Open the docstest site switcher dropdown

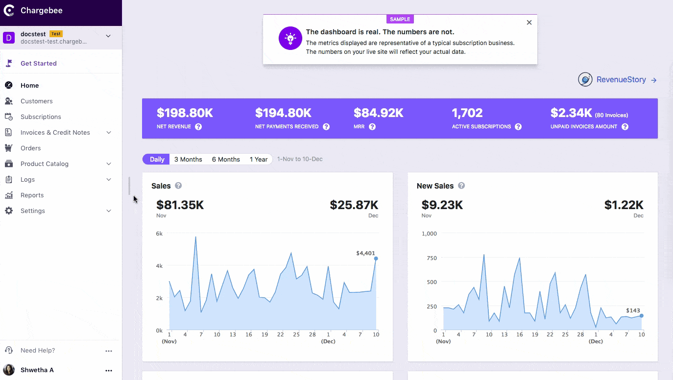point(108,36)
